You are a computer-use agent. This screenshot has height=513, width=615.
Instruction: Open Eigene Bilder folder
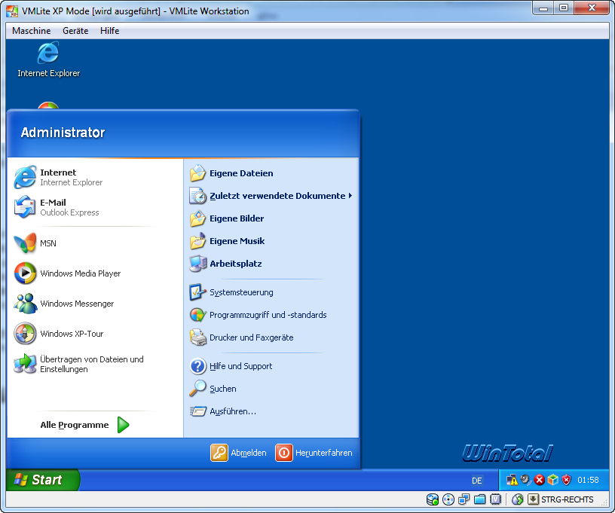point(271,218)
